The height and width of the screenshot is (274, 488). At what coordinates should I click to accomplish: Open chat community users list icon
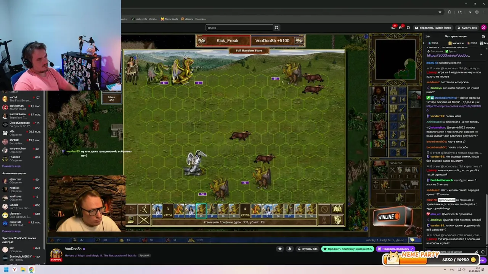(483, 37)
